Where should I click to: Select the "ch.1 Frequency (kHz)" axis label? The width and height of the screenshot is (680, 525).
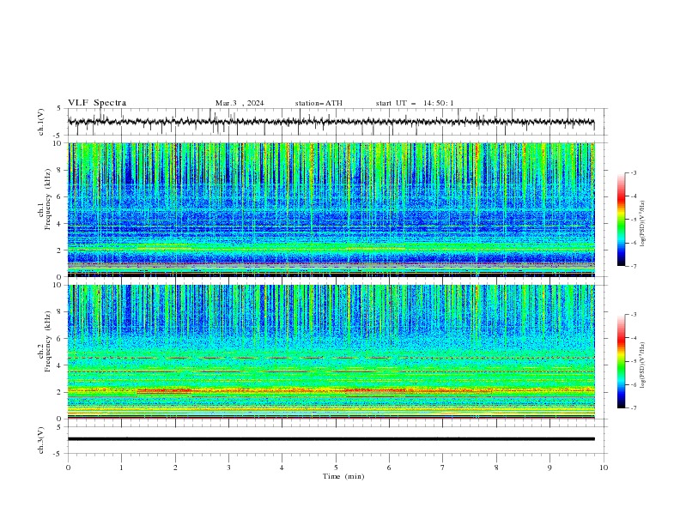coord(45,210)
